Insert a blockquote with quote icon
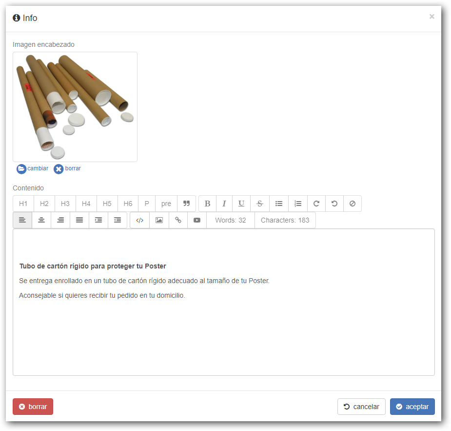This screenshot has width=451, height=431. click(x=186, y=204)
